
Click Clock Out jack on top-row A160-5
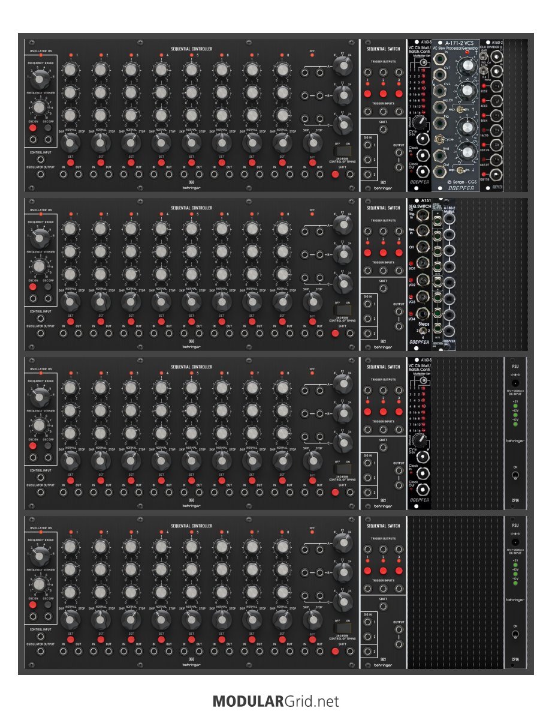point(423,172)
